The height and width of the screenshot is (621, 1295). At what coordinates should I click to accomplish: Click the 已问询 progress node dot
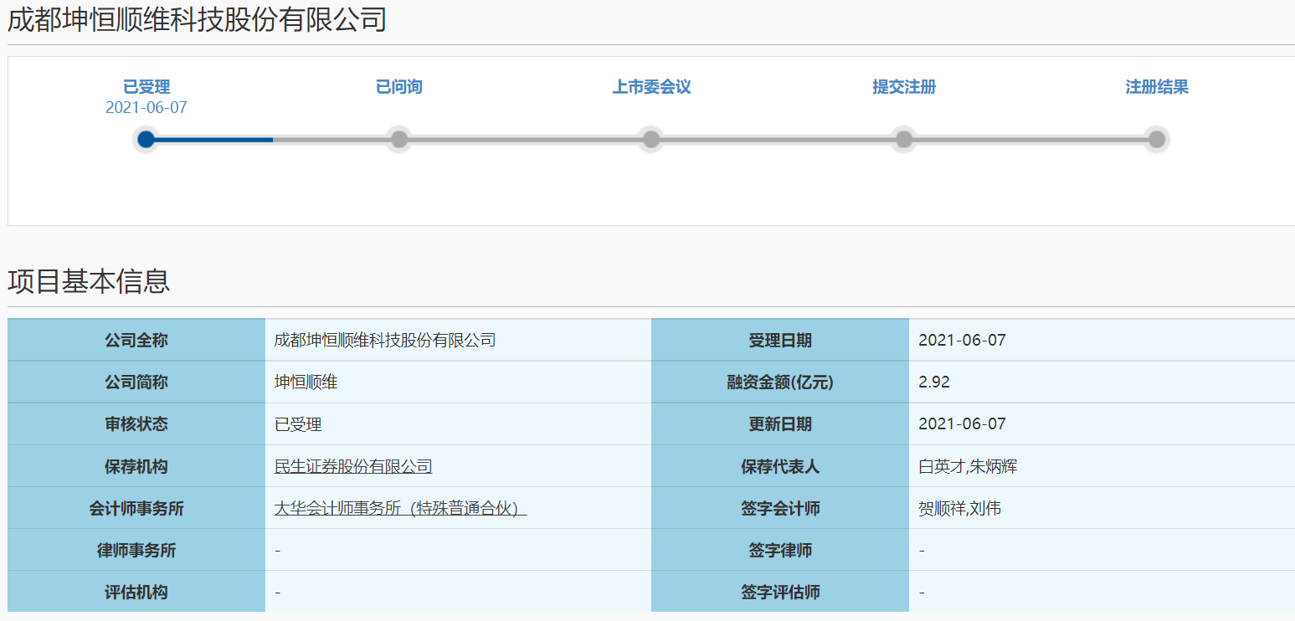(399, 139)
